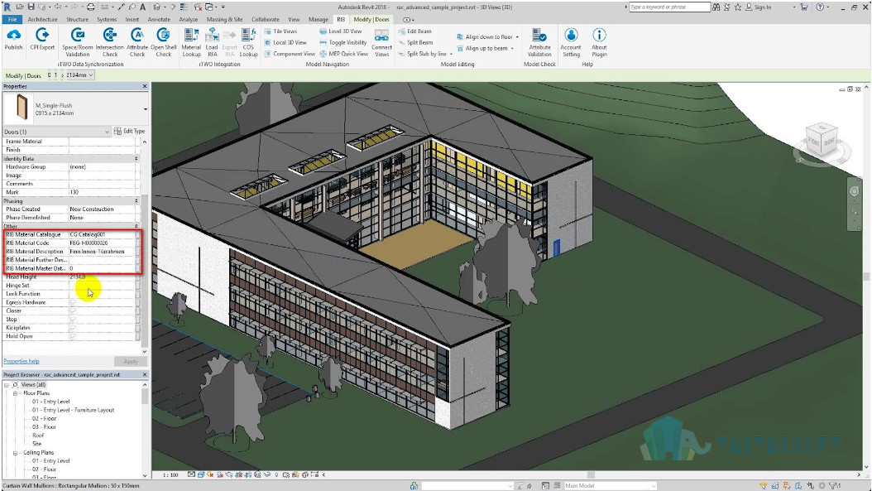Click the keyword search input field
Viewport: 872px width, 491px height.
tap(669, 7)
